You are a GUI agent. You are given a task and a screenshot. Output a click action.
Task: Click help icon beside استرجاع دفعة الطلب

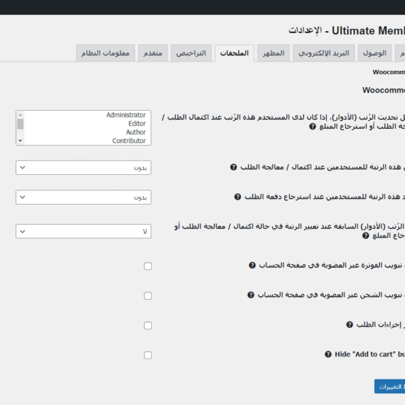tap(238, 197)
